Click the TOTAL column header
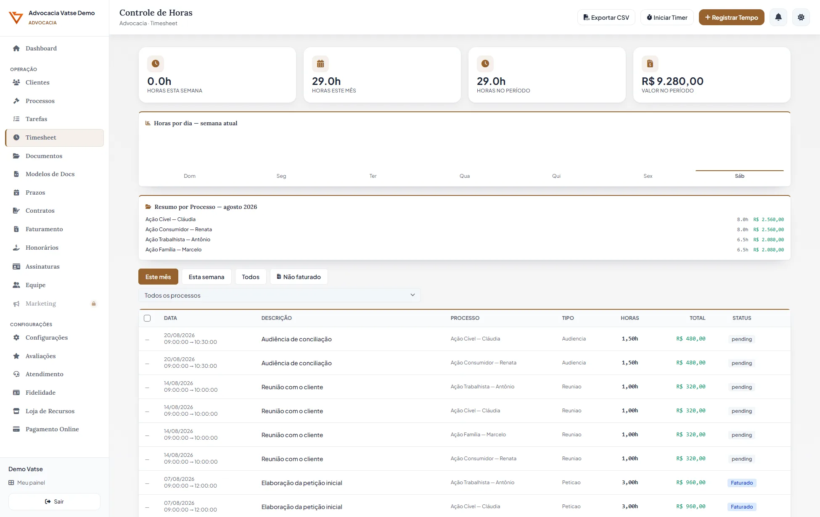The image size is (820, 517). coord(697,318)
